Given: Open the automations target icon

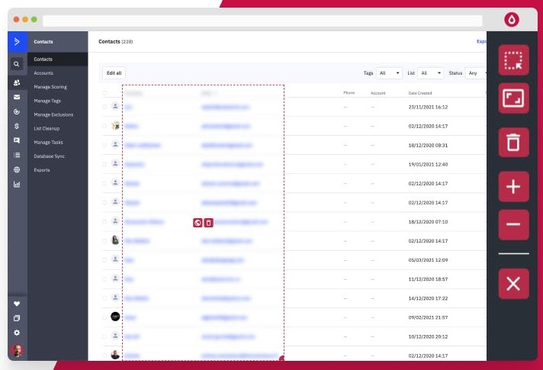Looking at the screenshot, I should 17,111.
